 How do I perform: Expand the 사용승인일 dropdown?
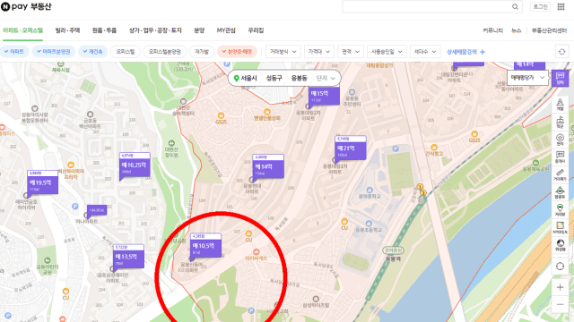click(387, 52)
